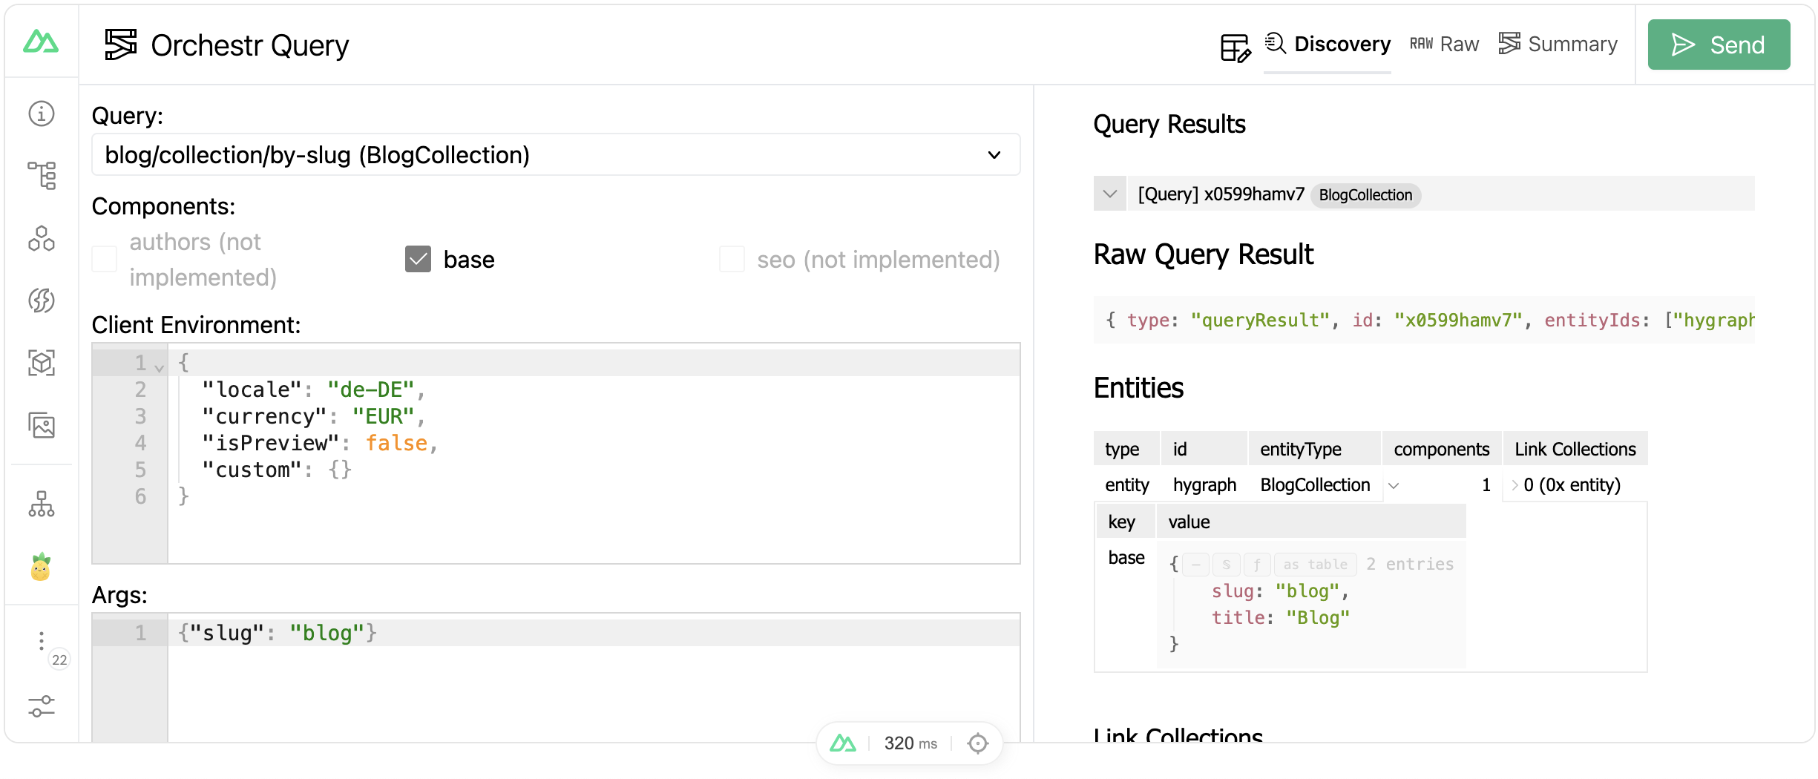This screenshot has width=1818, height=779.
Task: Switch to the Raw tab
Action: pos(1443,45)
